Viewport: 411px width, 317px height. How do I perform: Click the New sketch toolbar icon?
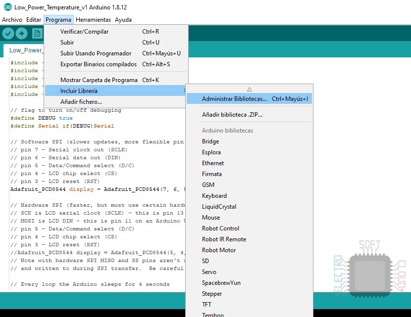(37, 34)
